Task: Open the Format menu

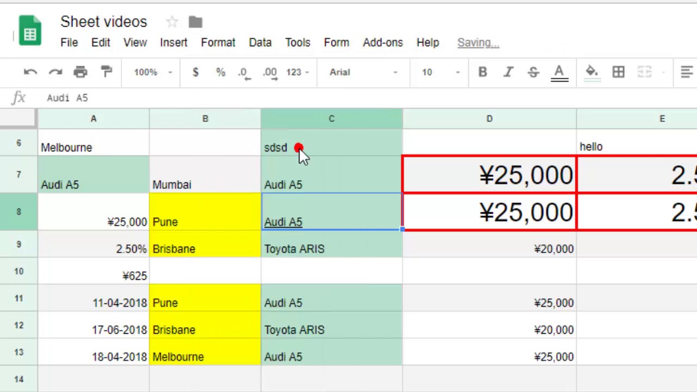Action: click(218, 42)
